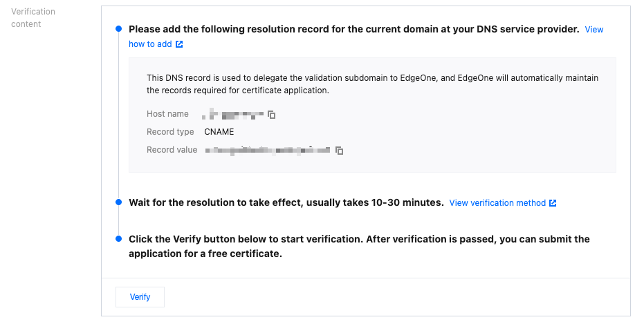Click the "Record type" field label
This screenshot has height=324, width=644.
click(x=170, y=132)
